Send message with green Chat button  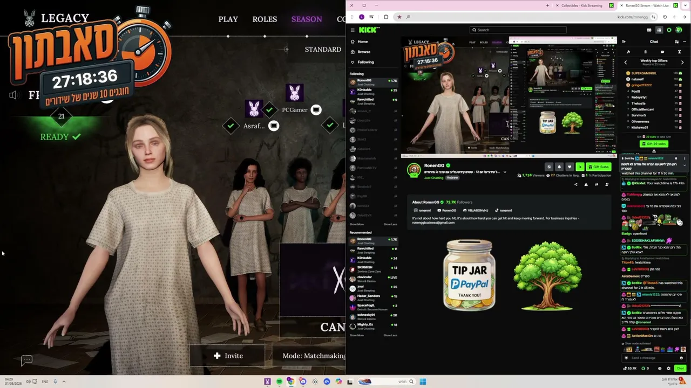pos(680,369)
